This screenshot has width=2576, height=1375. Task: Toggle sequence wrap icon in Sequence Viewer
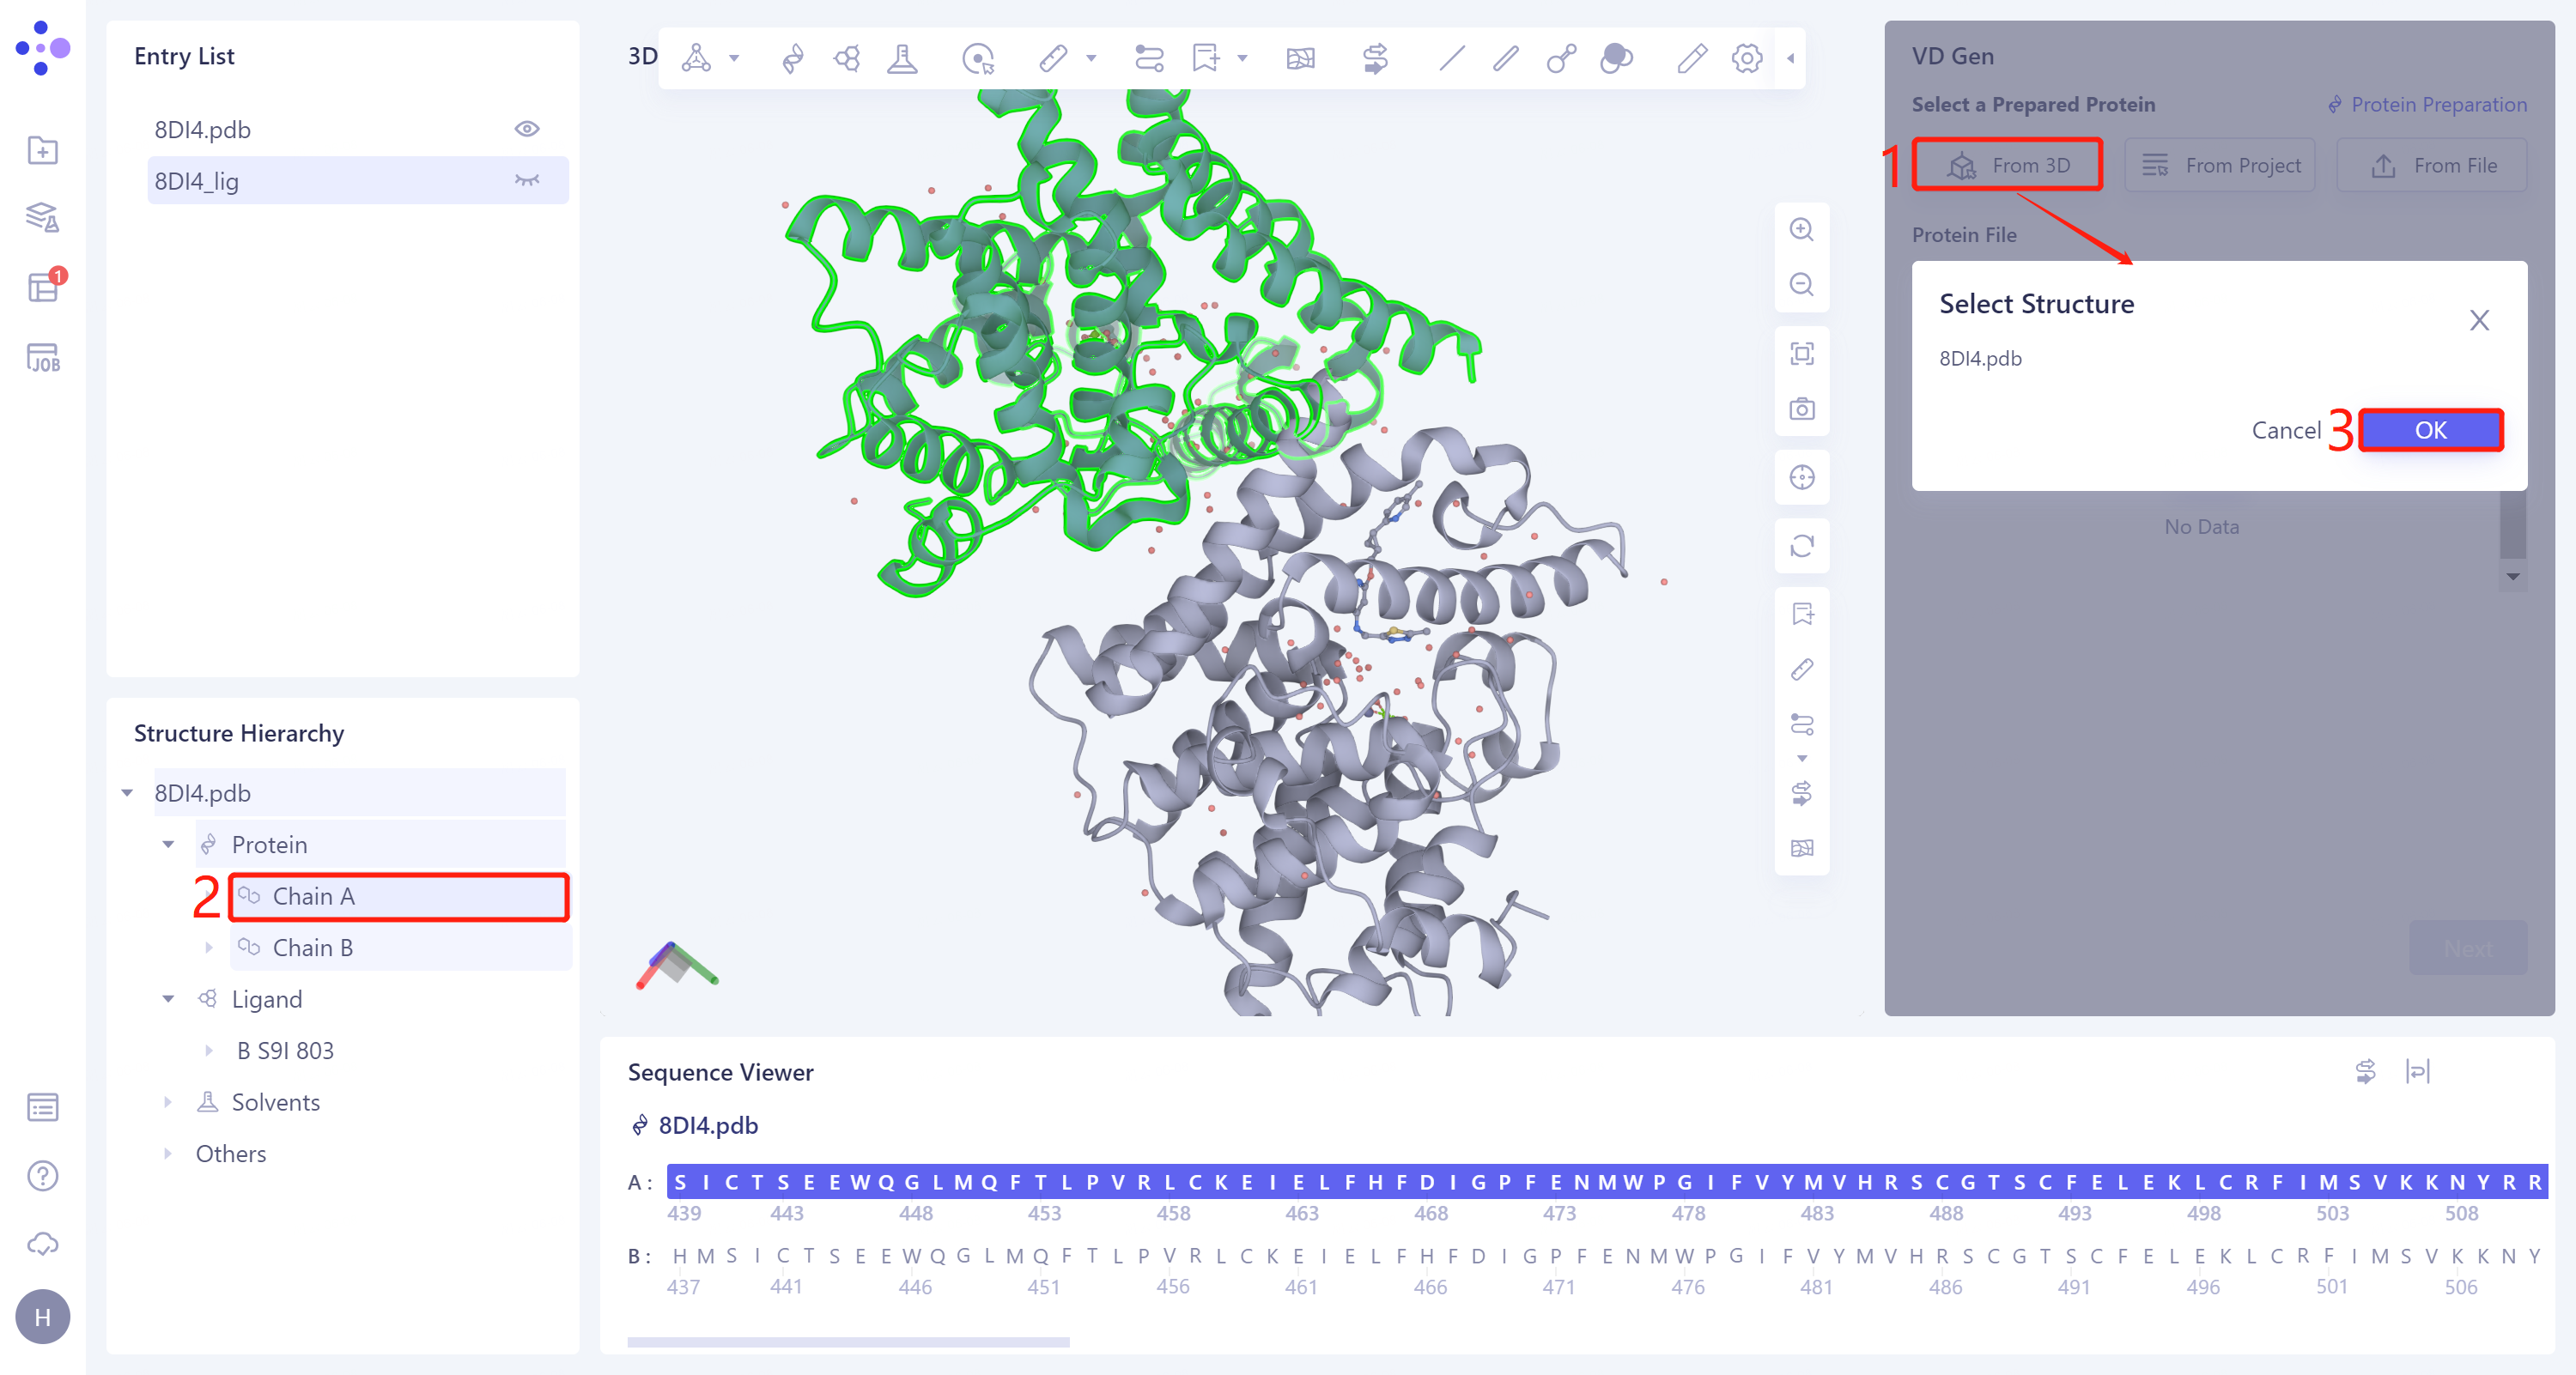[2417, 1071]
